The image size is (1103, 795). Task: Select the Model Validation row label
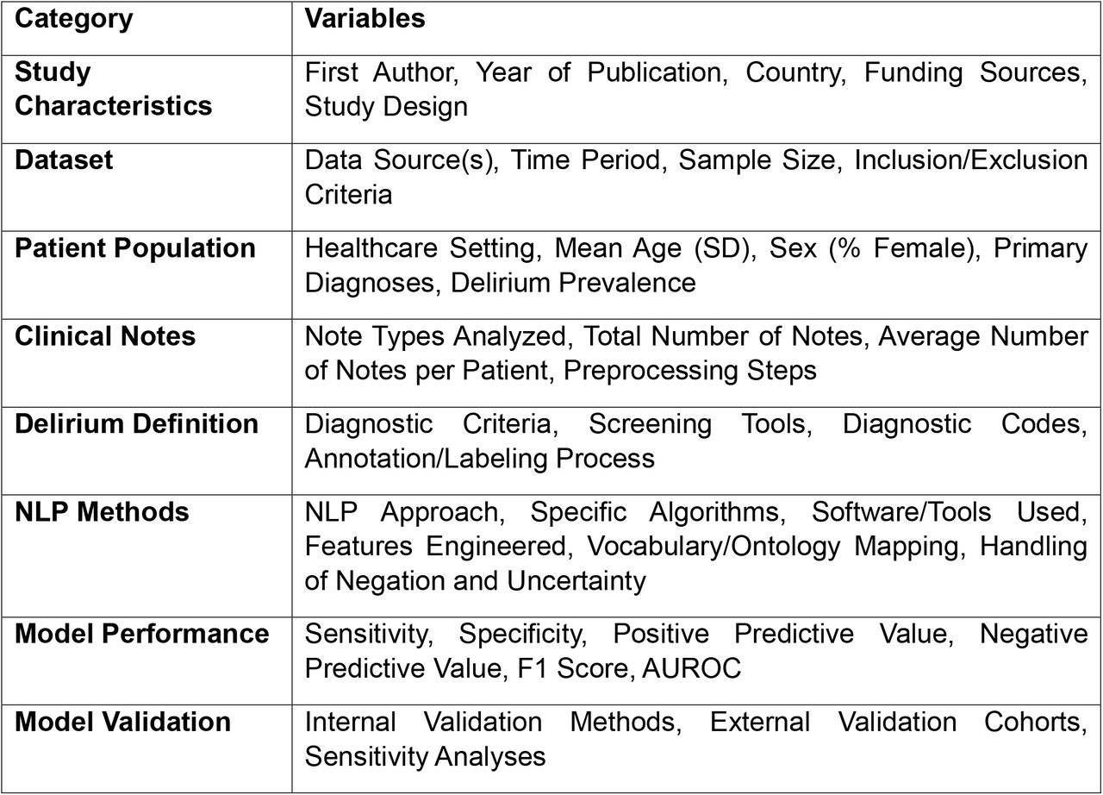click(123, 722)
